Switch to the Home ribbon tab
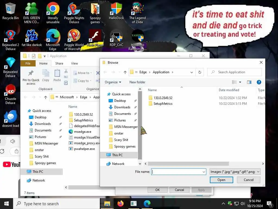278x209 pixels. 43,63
